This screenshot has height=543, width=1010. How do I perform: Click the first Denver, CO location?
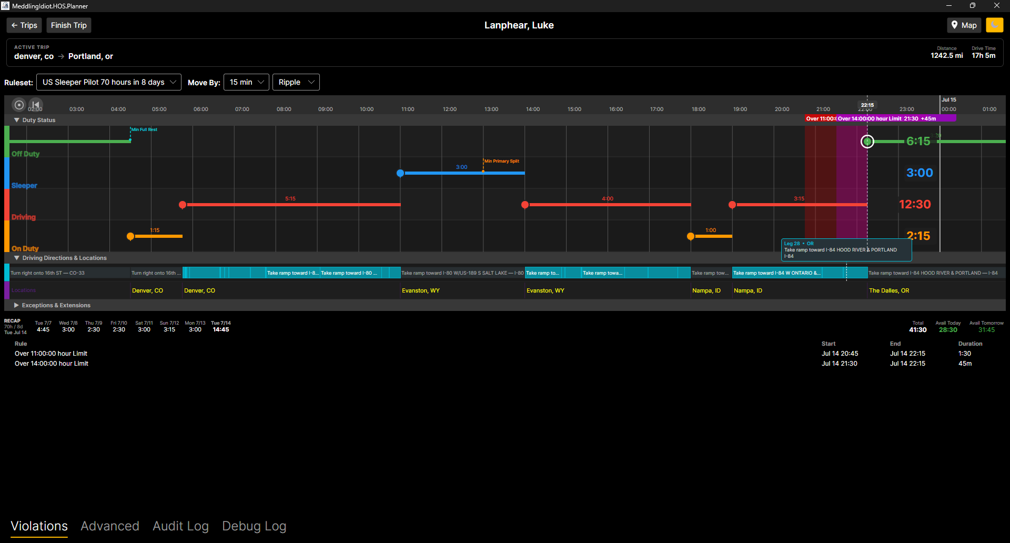coord(147,290)
